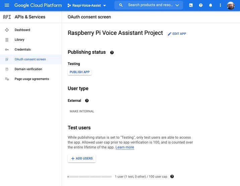Click the user account avatar

click(231, 5)
